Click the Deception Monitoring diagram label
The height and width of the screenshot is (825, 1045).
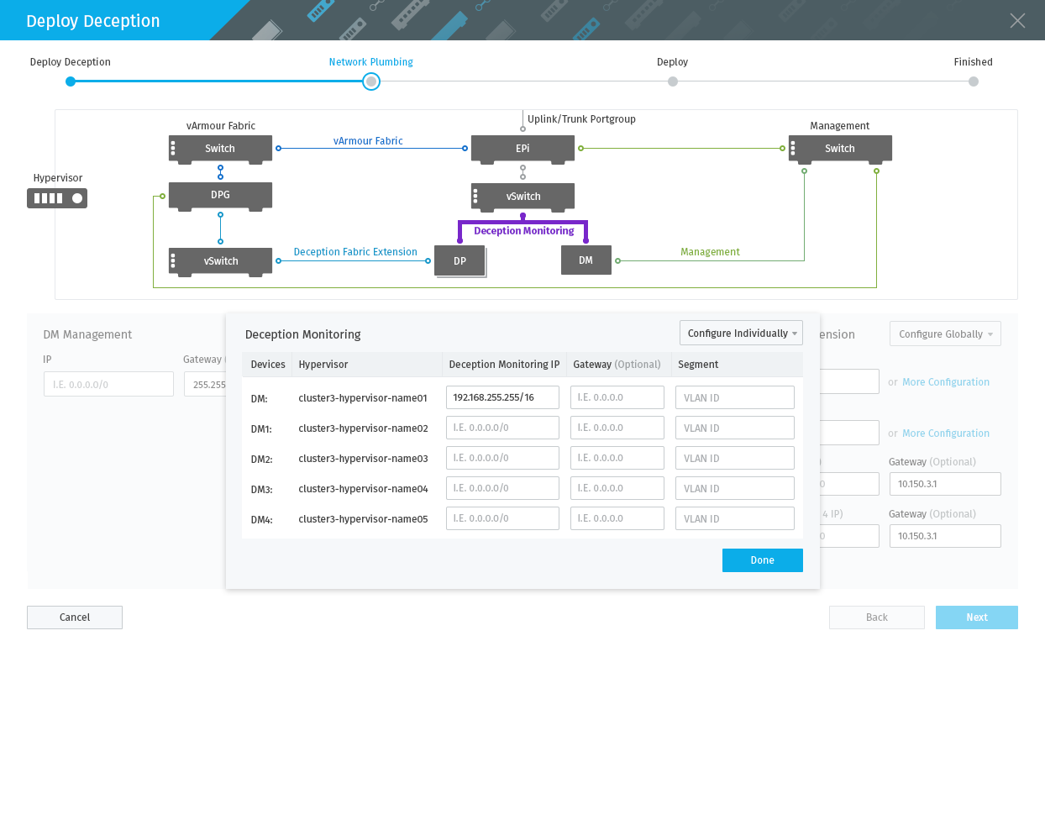[524, 231]
